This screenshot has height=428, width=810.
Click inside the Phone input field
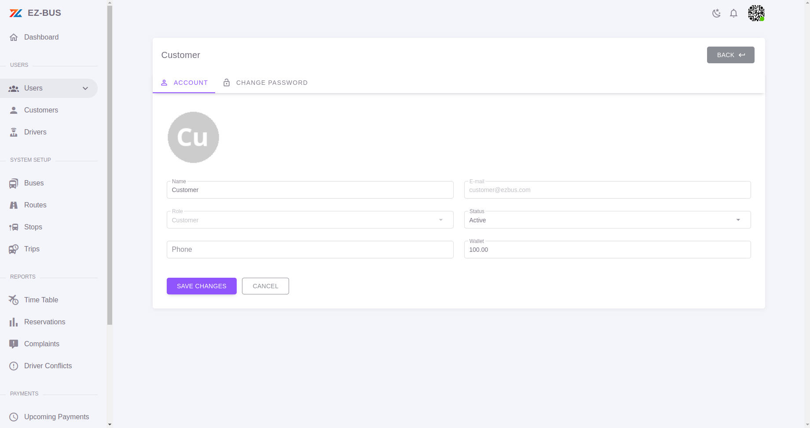click(x=310, y=249)
